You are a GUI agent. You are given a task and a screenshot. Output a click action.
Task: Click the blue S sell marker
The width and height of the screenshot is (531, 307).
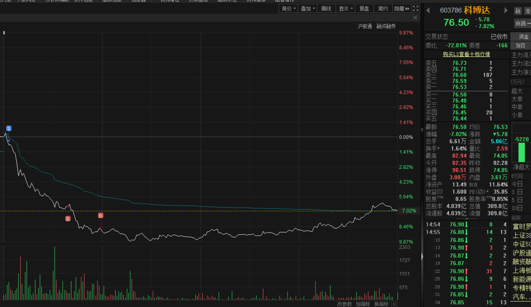[9, 128]
